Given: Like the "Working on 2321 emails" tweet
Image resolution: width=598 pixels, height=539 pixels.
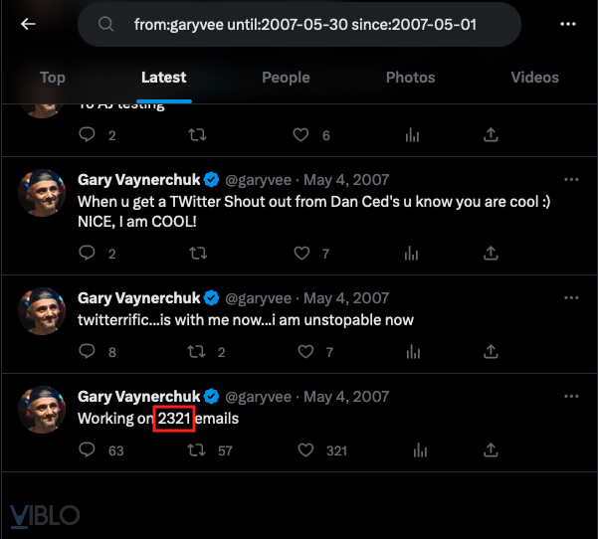Looking at the screenshot, I should 302,450.
